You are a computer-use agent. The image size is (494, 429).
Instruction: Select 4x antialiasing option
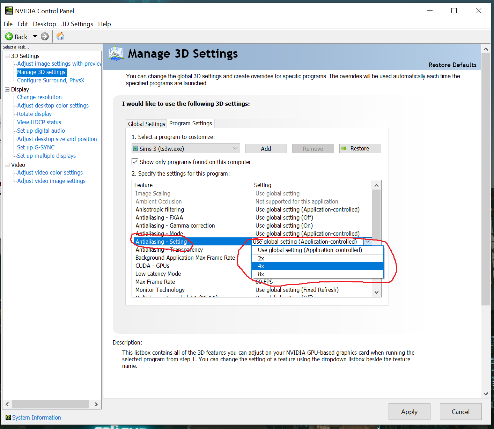[317, 266]
